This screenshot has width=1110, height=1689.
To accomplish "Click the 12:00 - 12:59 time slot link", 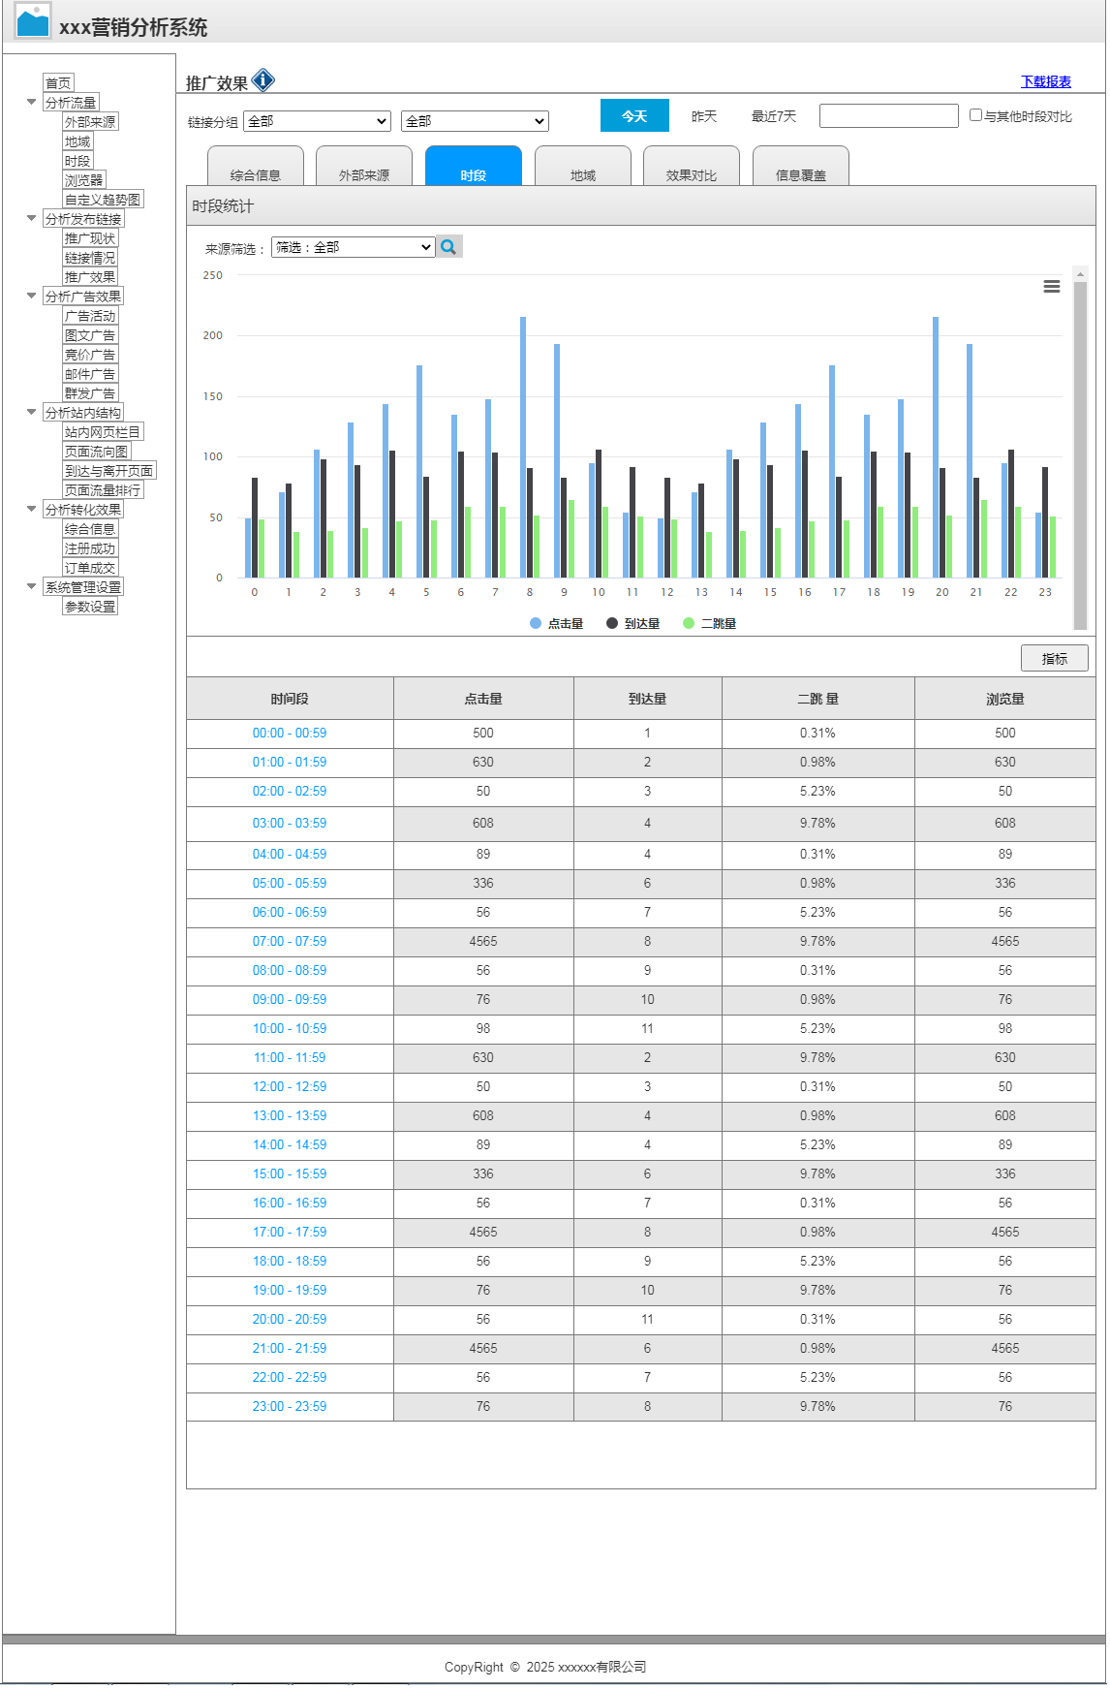I will 290,1087.
